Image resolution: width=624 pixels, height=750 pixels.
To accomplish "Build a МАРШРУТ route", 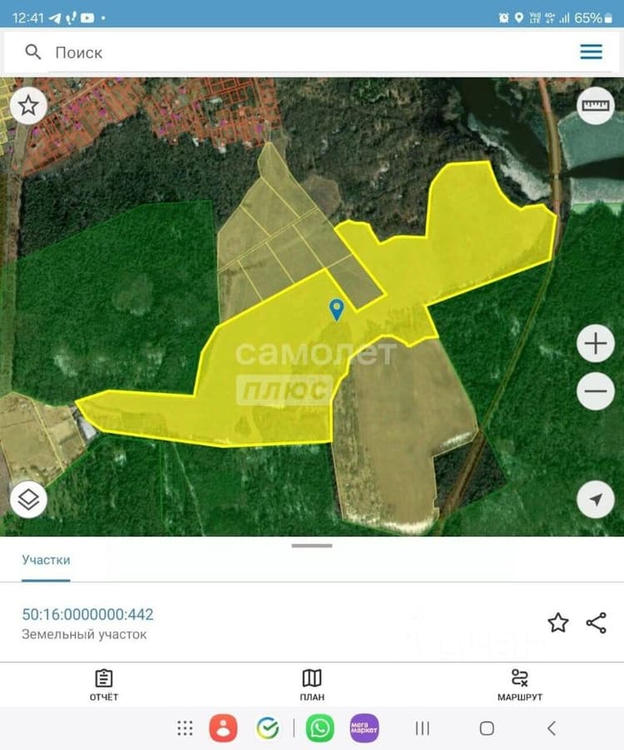I will pyautogui.click(x=520, y=685).
